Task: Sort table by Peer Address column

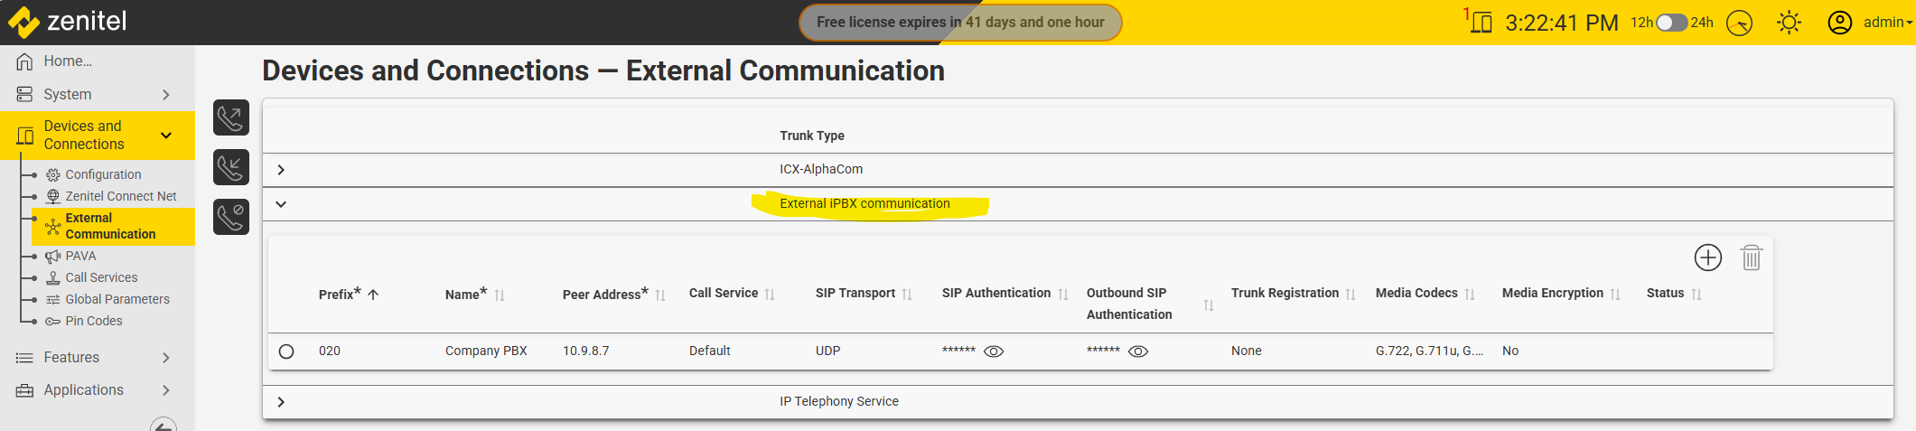Action: coord(660,295)
